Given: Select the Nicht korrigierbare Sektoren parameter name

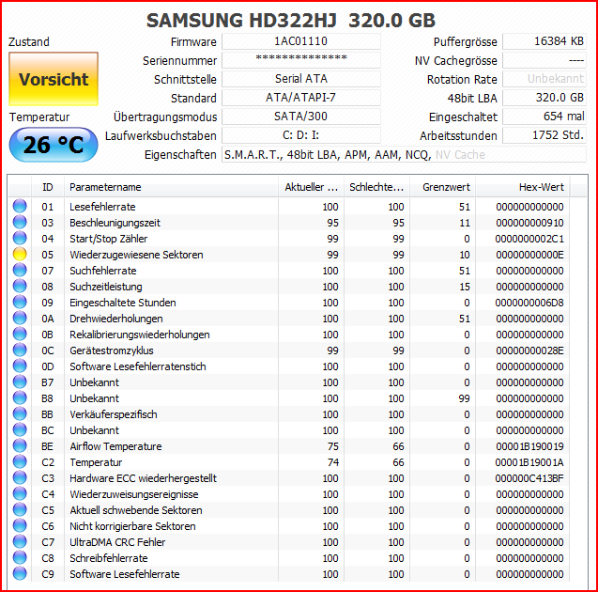Looking at the screenshot, I should (x=132, y=526).
